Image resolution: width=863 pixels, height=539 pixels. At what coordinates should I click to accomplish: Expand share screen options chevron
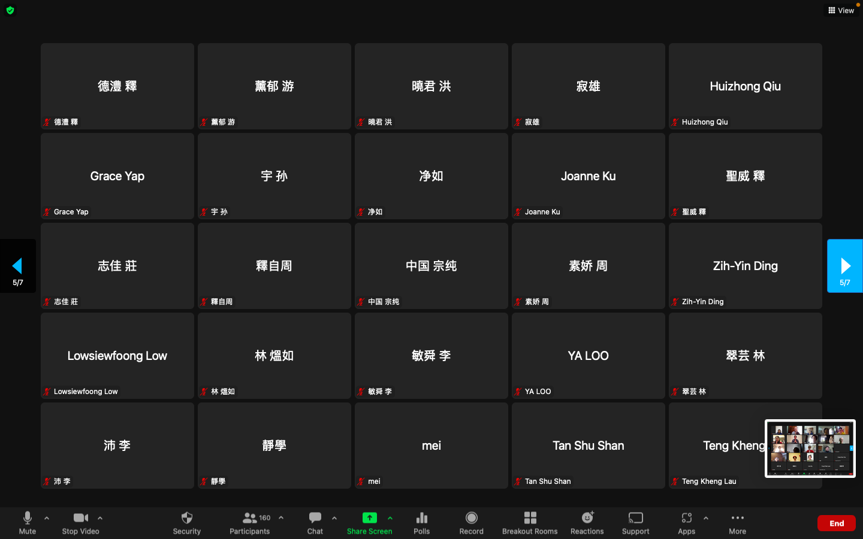pos(390,518)
